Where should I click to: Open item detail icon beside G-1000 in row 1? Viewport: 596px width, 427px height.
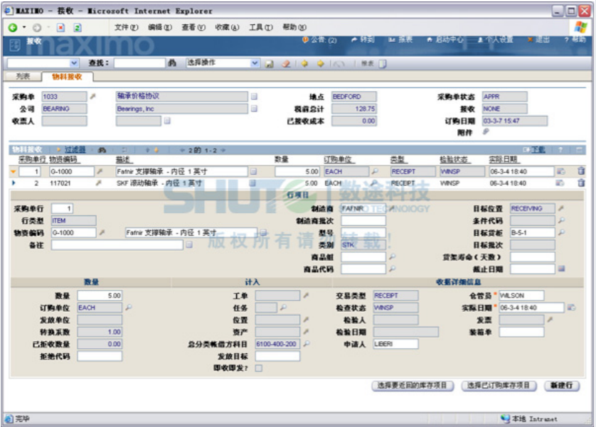(100, 171)
